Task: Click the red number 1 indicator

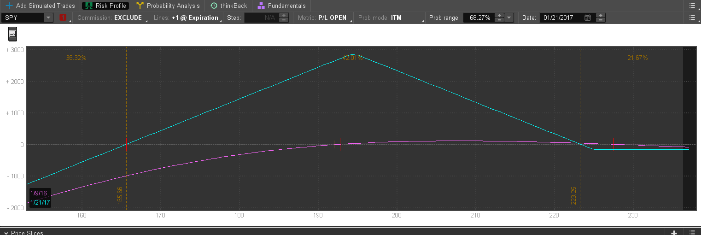Action: [x=63, y=18]
